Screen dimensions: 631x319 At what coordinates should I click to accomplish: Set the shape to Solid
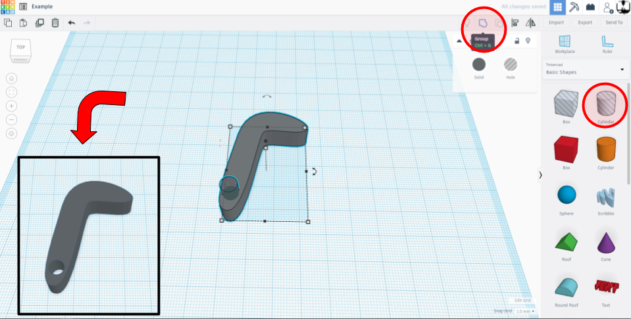coord(479,64)
